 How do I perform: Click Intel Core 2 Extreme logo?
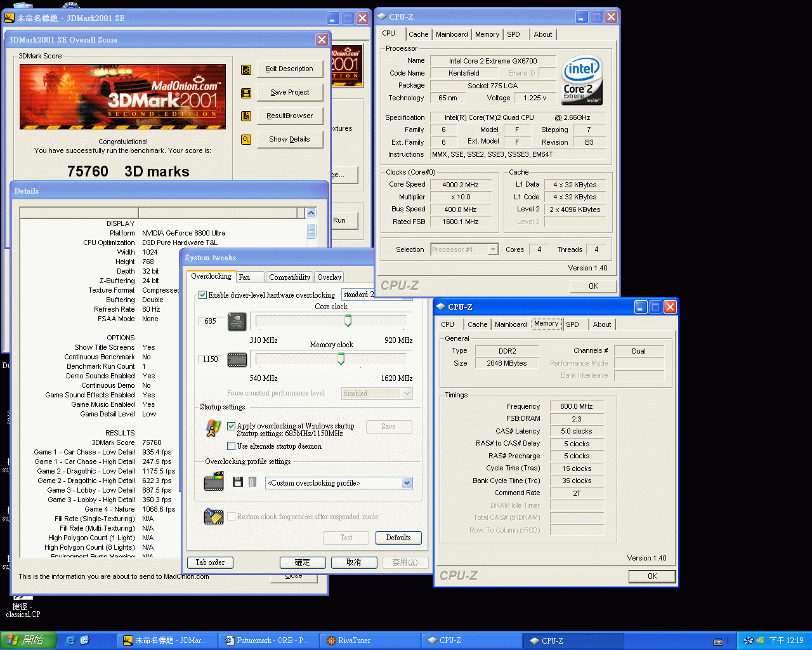[582, 80]
